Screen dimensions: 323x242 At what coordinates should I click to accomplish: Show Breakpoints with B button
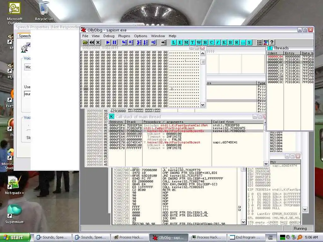tap(230, 43)
